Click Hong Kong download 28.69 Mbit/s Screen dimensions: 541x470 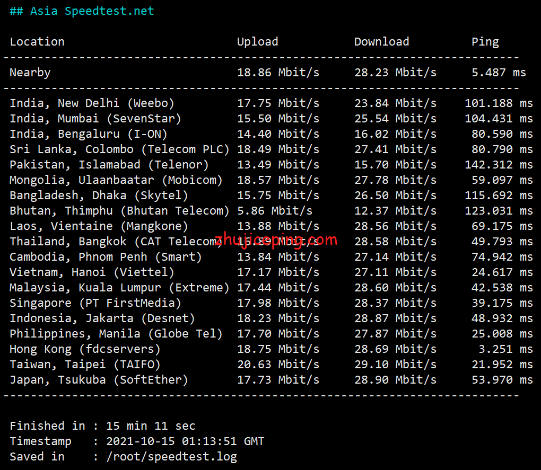point(395,349)
